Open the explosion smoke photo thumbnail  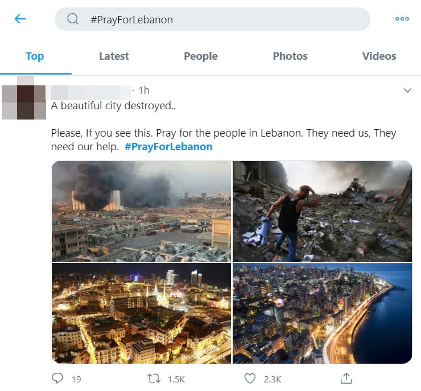[141, 211]
